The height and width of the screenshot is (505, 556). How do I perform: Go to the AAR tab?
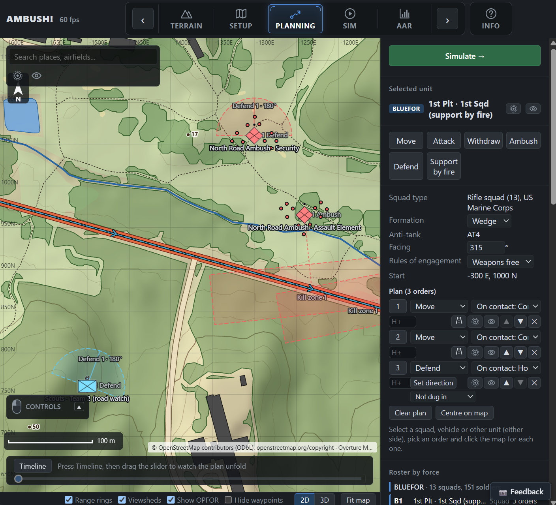click(404, 19)
